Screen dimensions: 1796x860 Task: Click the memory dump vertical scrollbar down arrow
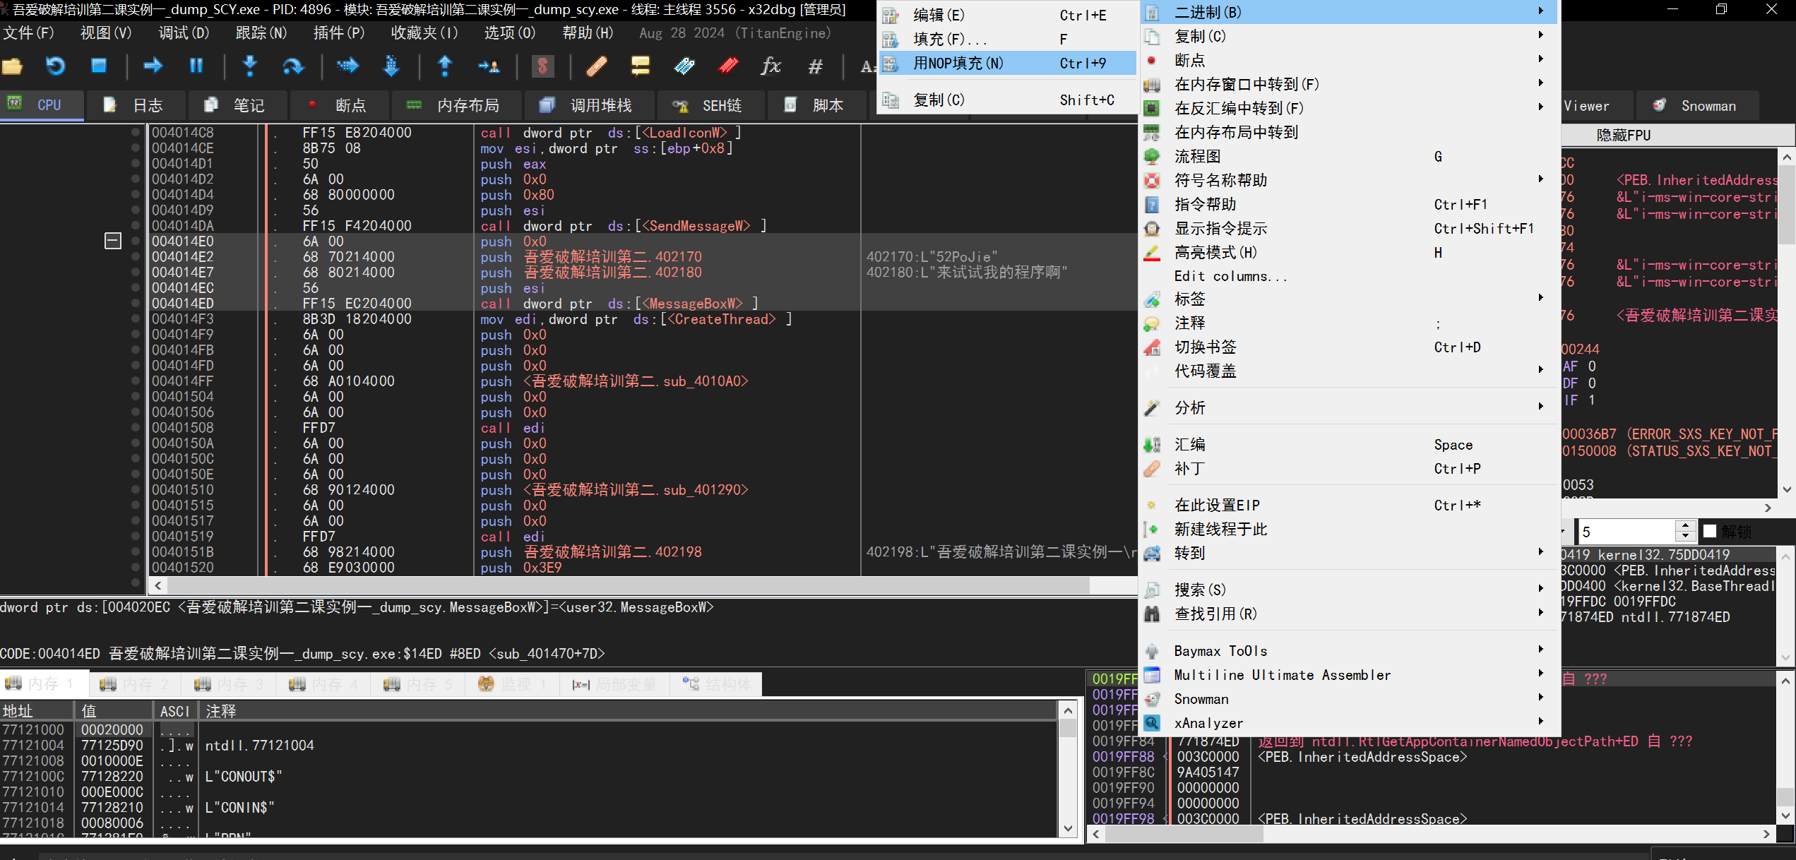(1068, 828)
